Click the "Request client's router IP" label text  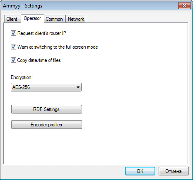coord(42,33)
